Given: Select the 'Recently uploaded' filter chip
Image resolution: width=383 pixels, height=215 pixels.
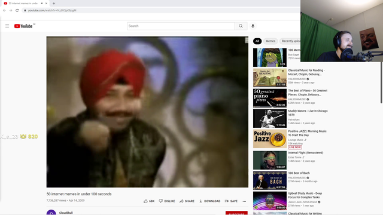Looking at the screenshot, I should tap(290, 41).
